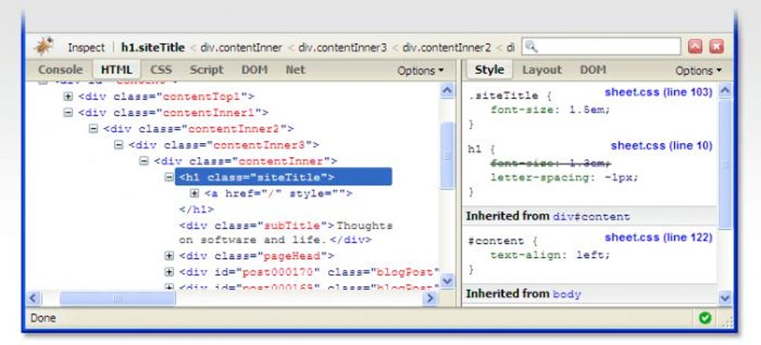The width and height of the screenshot is (761, 345).
Task: Expand the pageHead div node
Action: coord(169,256)
